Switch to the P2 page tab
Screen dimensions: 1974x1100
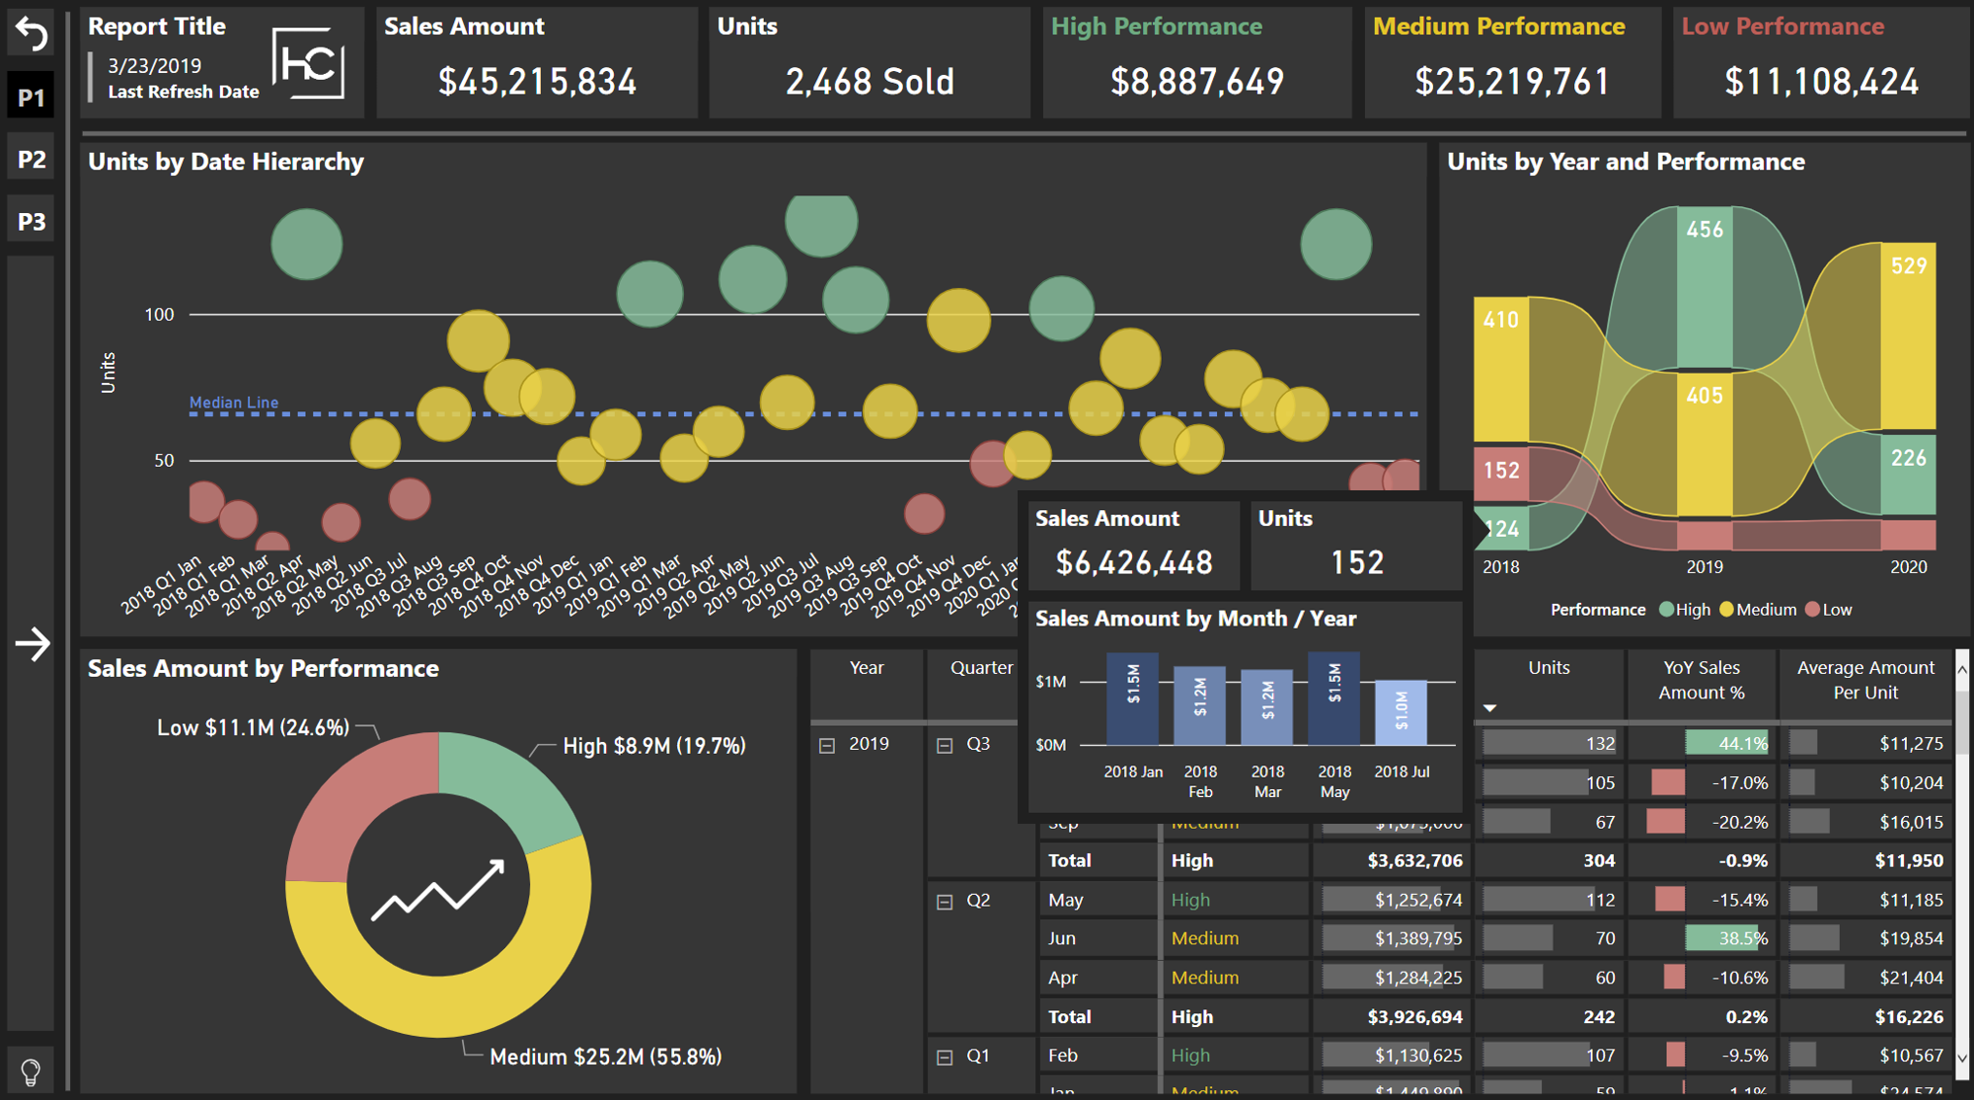click(x=29, y=158)
